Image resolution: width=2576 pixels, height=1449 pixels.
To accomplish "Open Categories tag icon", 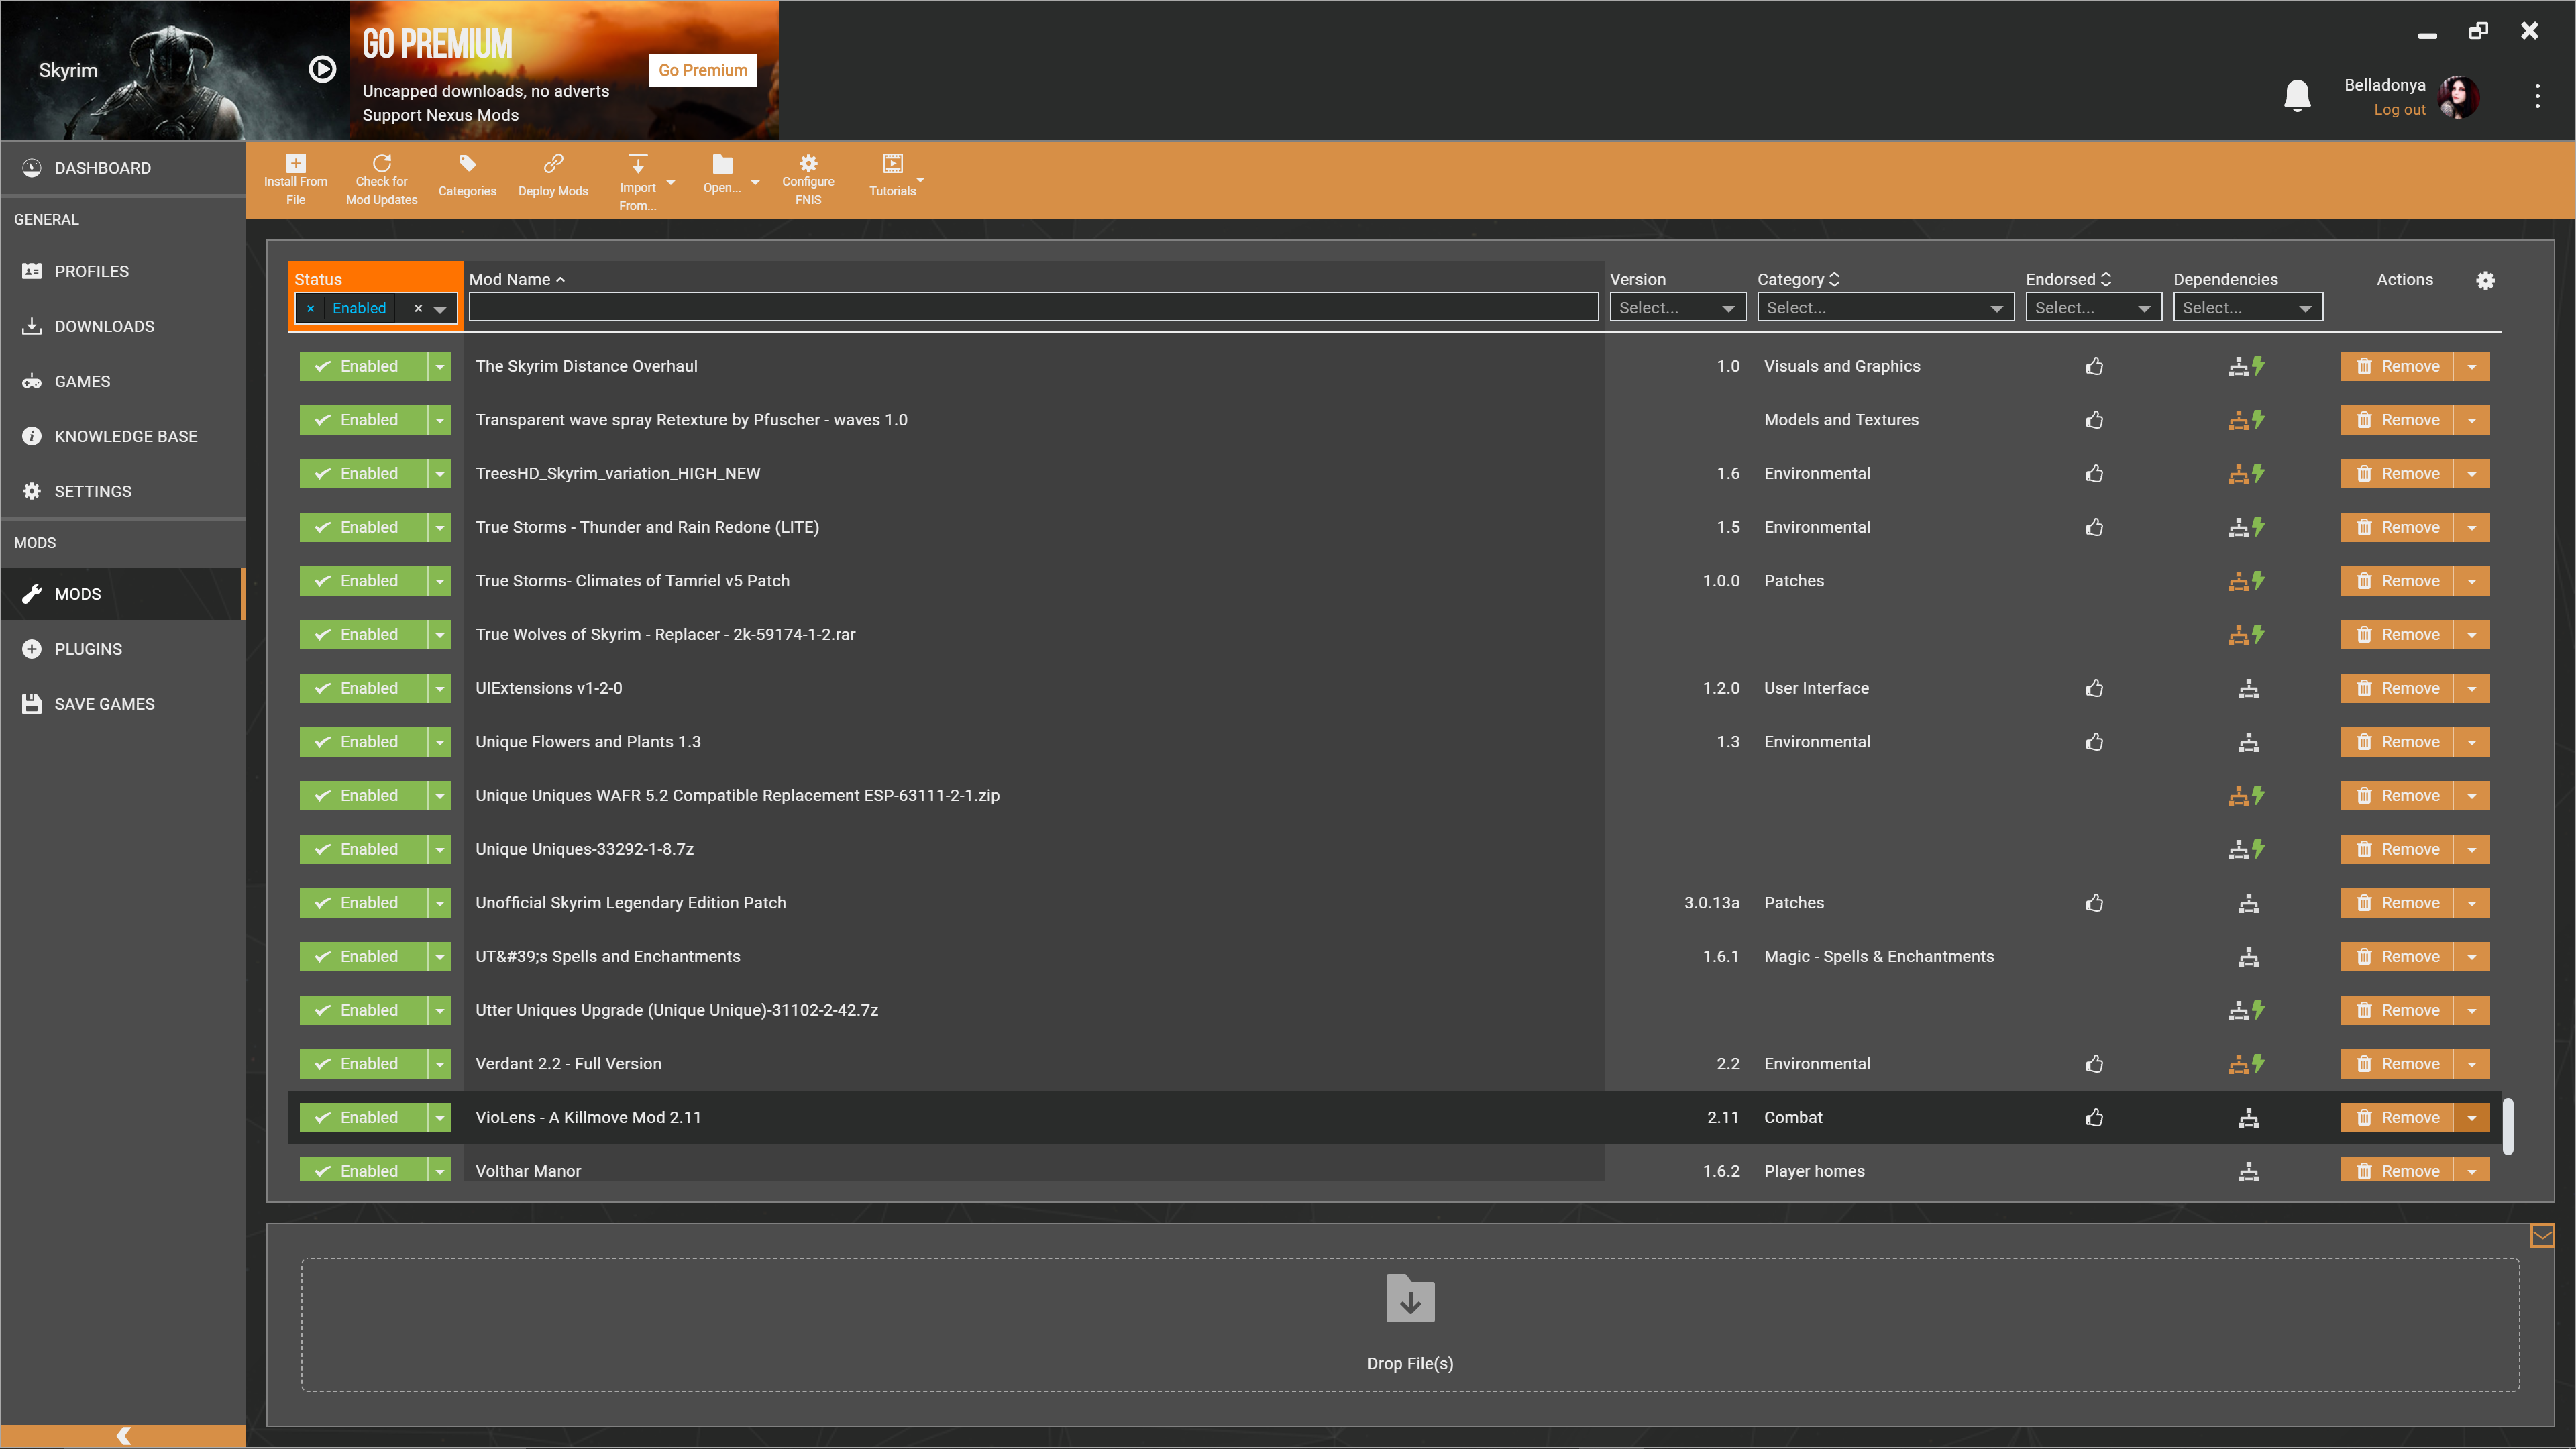I will pos(467,163).
